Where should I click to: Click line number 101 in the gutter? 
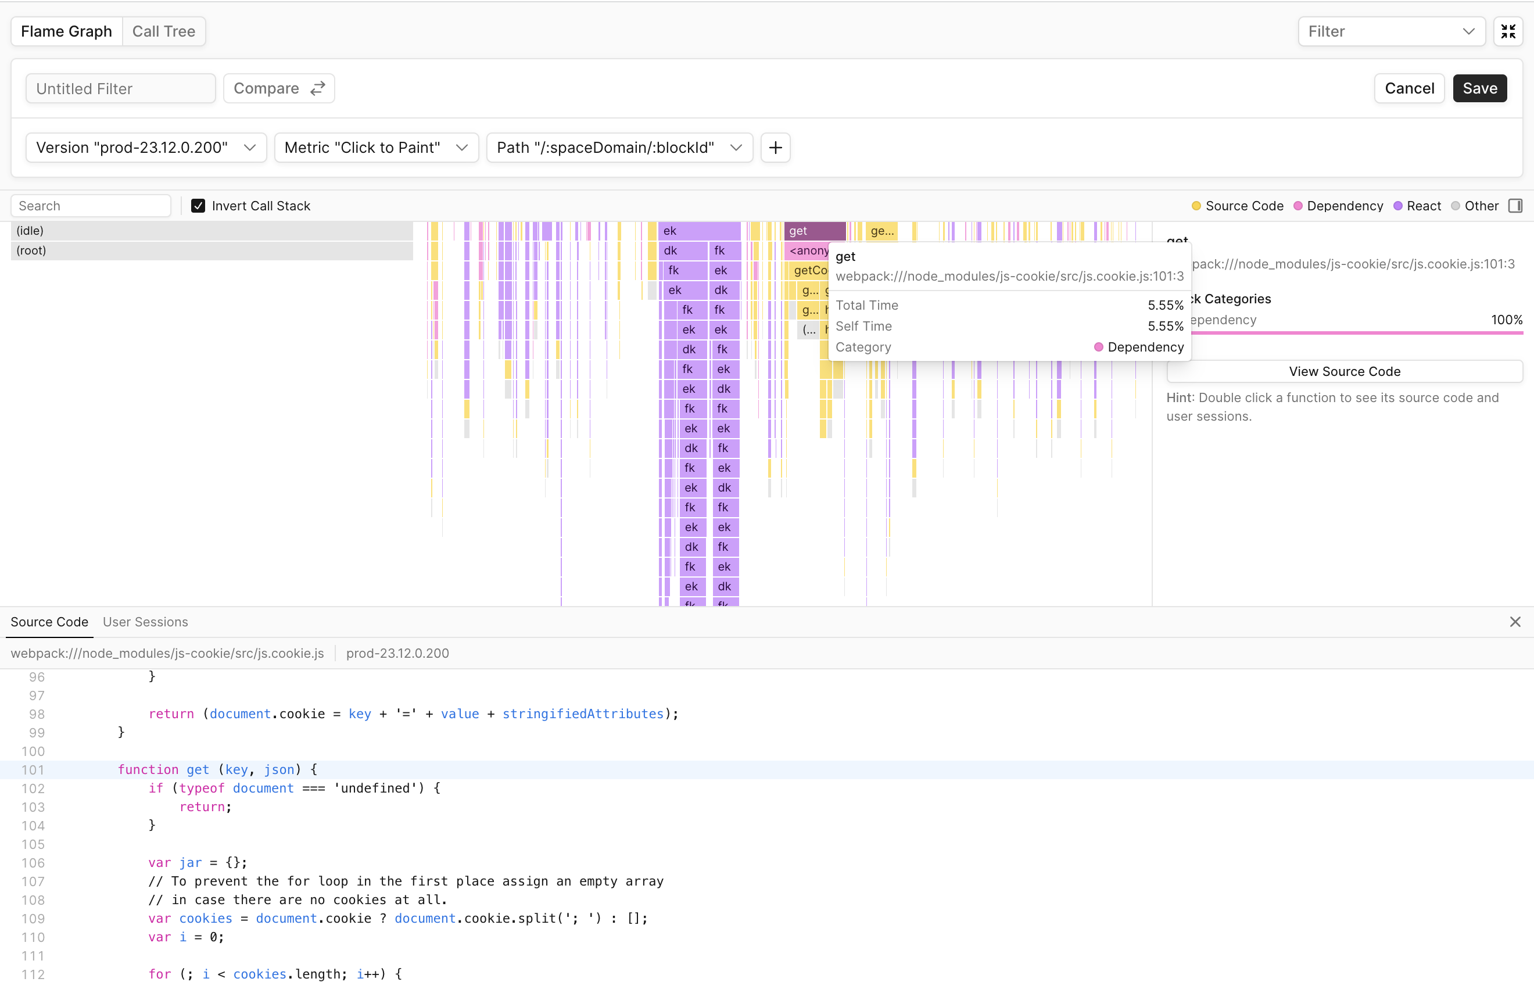pyautogui.click(x=33, y=770)
